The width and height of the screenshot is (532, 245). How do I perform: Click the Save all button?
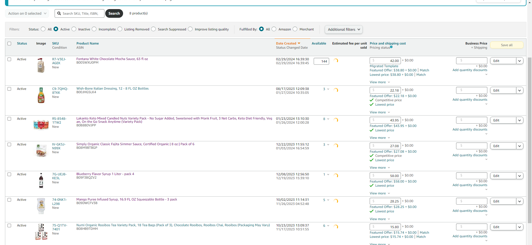[x=507, y=45]
